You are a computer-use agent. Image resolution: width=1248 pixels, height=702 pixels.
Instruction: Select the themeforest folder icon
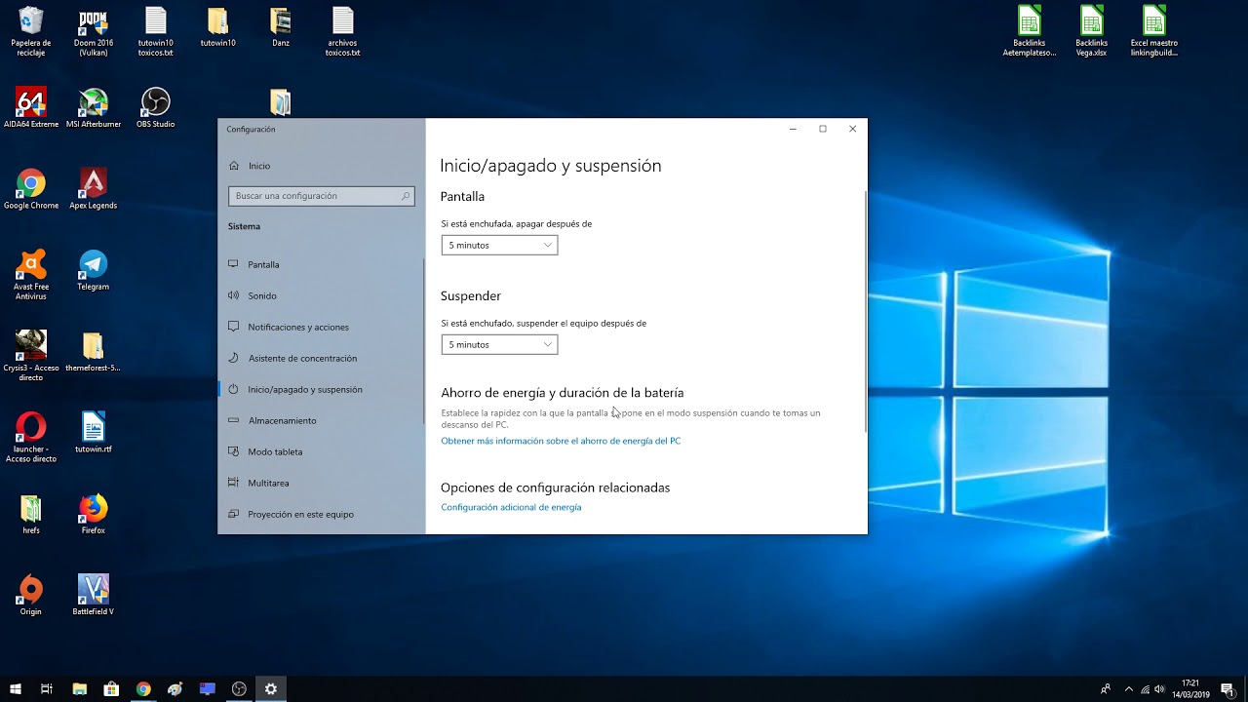94,351
